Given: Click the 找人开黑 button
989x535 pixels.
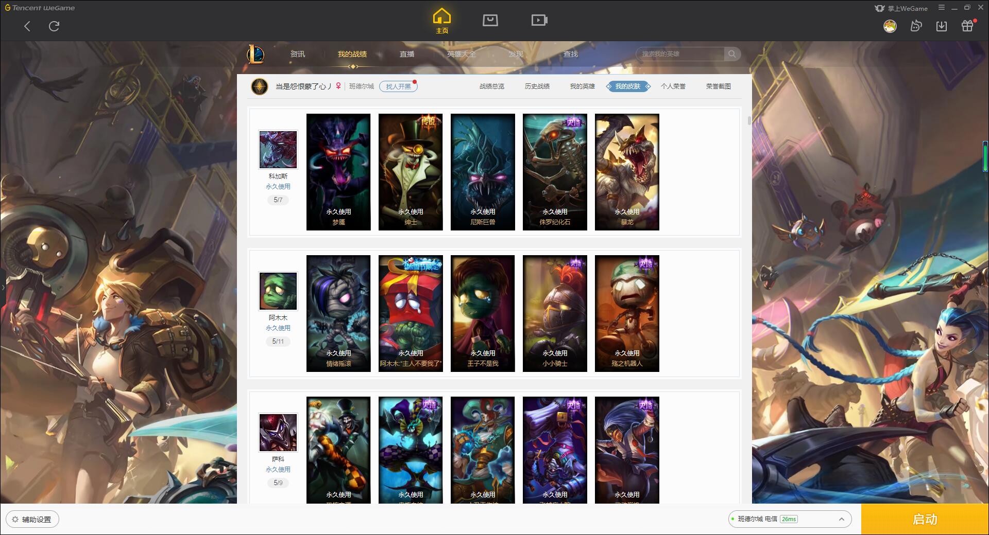Looking at the screenshot, I should pyautogui.click(x=398, y=86).
